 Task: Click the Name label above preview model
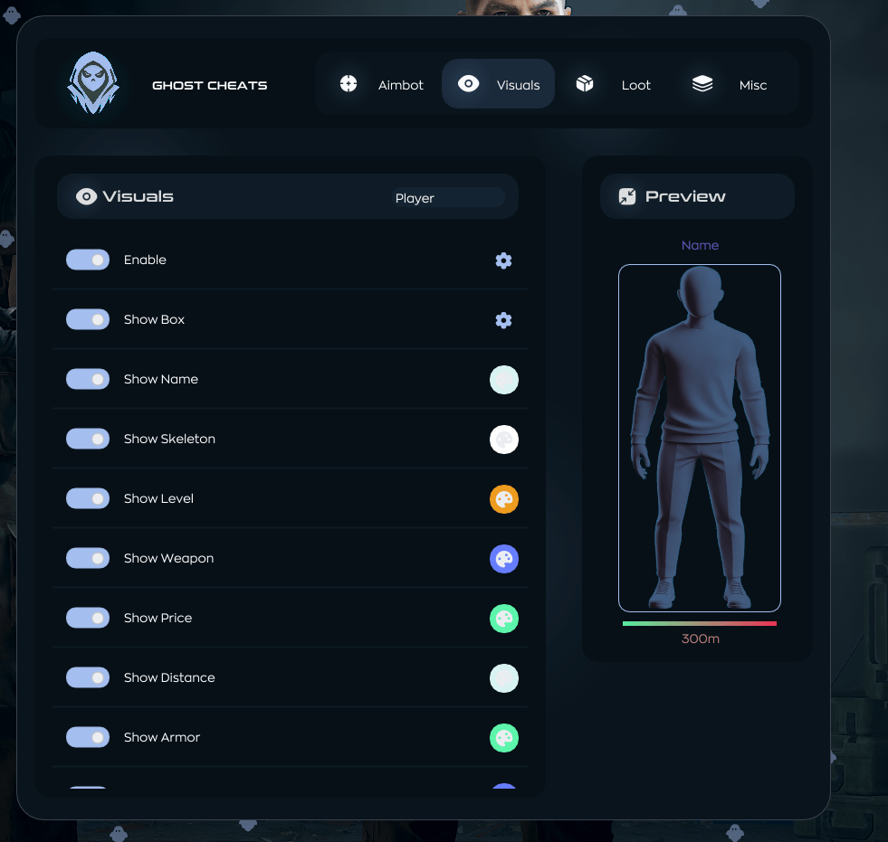[x=700, y=245]
